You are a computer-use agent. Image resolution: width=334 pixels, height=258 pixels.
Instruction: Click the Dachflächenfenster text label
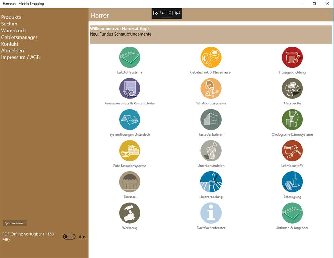click(x=211, y=228)
